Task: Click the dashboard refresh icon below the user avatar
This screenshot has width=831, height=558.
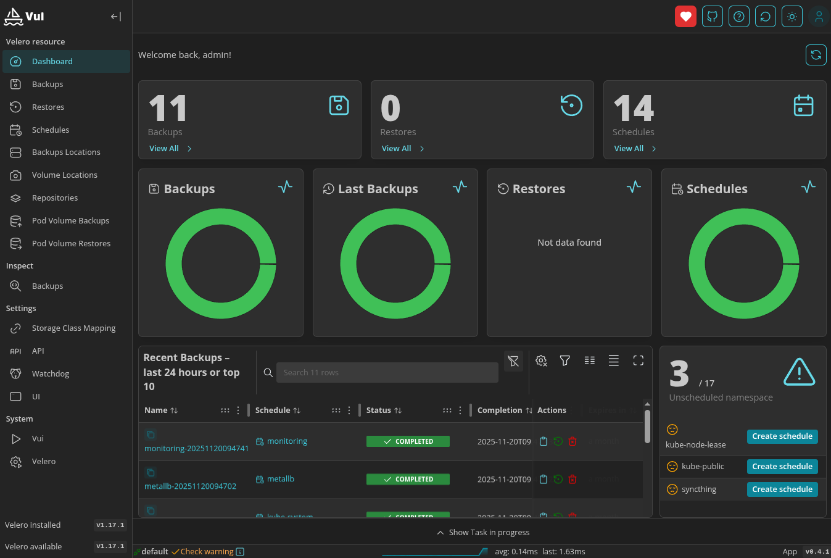Action: point(816,55)
